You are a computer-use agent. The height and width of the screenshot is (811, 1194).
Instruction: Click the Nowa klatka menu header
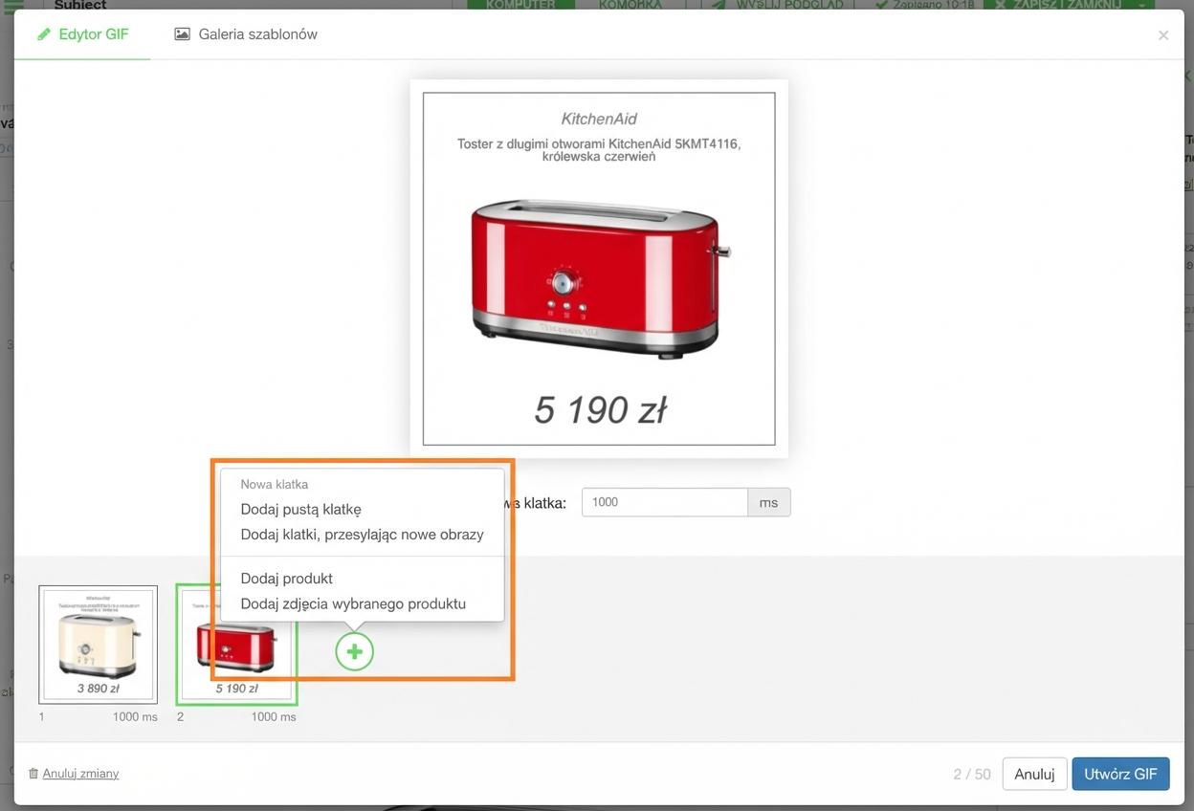274,484
